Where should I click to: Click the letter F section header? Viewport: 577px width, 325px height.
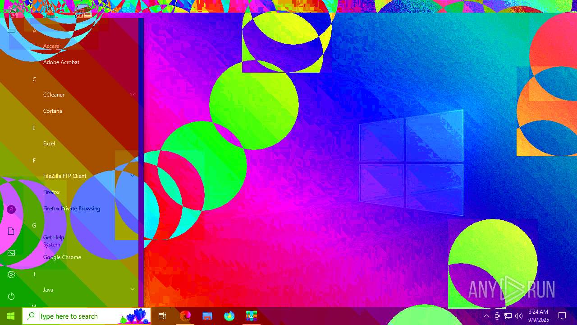[x=34, y=161]
